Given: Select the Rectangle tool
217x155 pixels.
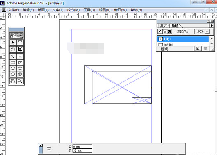Looking at the screenshot, I should (13, 62).
